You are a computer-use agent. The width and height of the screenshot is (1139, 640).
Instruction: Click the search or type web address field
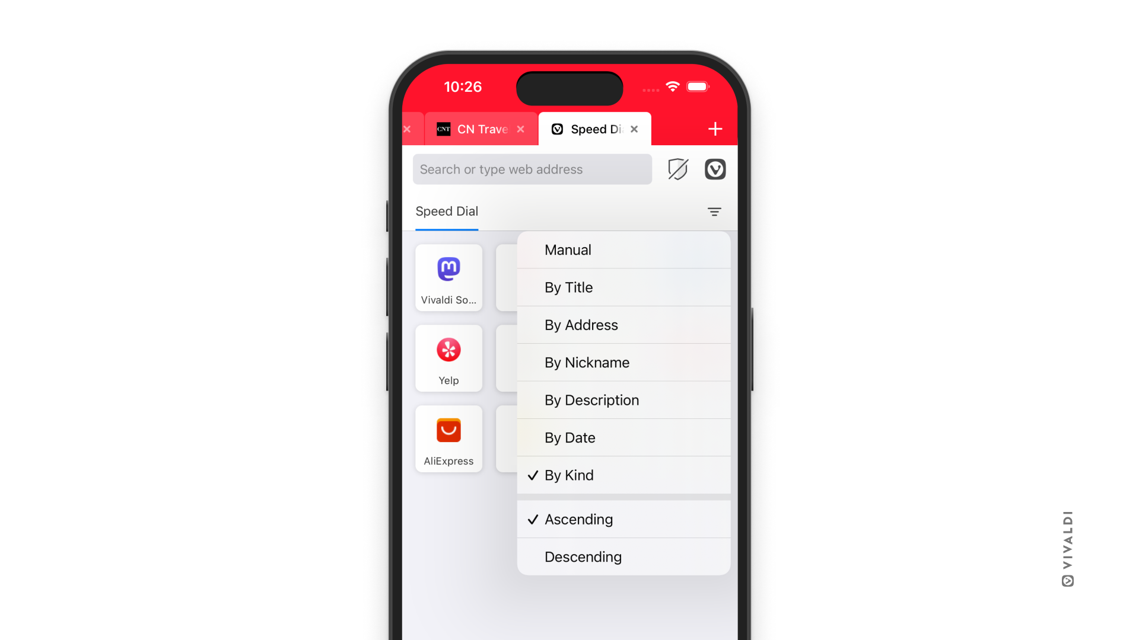click(532, 169)
